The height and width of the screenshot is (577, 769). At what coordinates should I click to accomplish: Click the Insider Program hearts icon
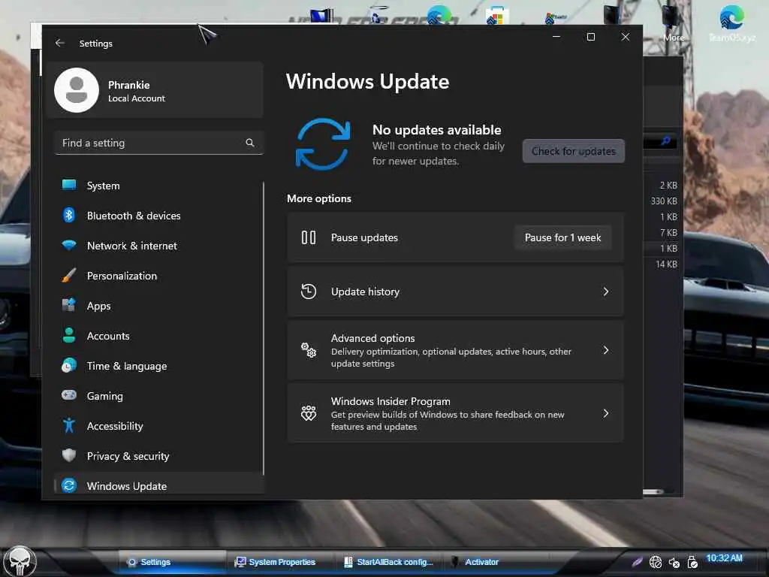coord(309,413)
